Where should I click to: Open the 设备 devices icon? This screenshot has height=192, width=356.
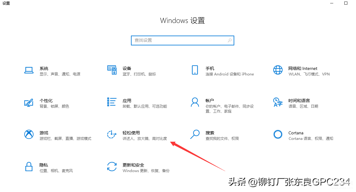coord(112,70)
